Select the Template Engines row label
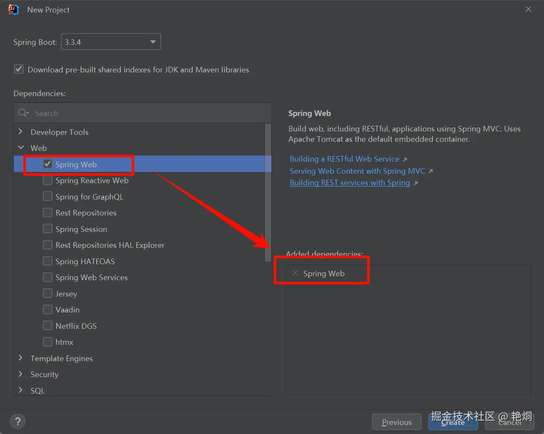This screenshot has width=544, height=434. pyautogui.click(x=62, y=358)
